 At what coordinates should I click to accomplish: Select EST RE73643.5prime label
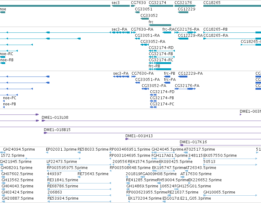93,174
